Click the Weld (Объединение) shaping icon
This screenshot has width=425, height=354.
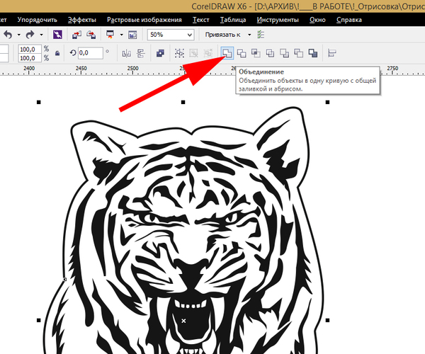[x=227, y=52]
